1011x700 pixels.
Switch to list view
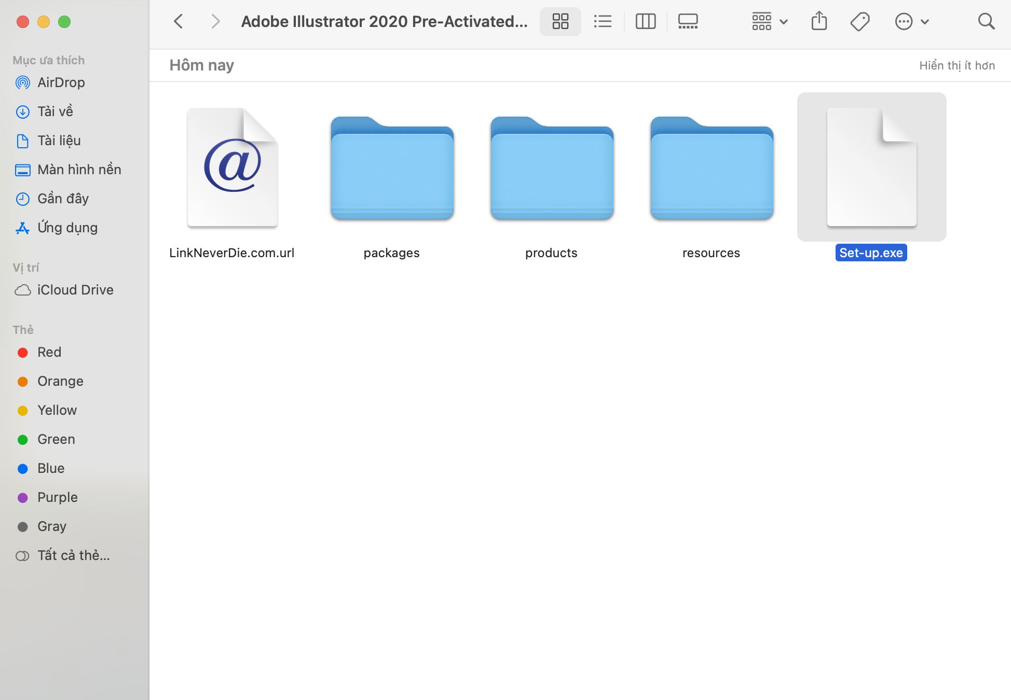[603, 22]
